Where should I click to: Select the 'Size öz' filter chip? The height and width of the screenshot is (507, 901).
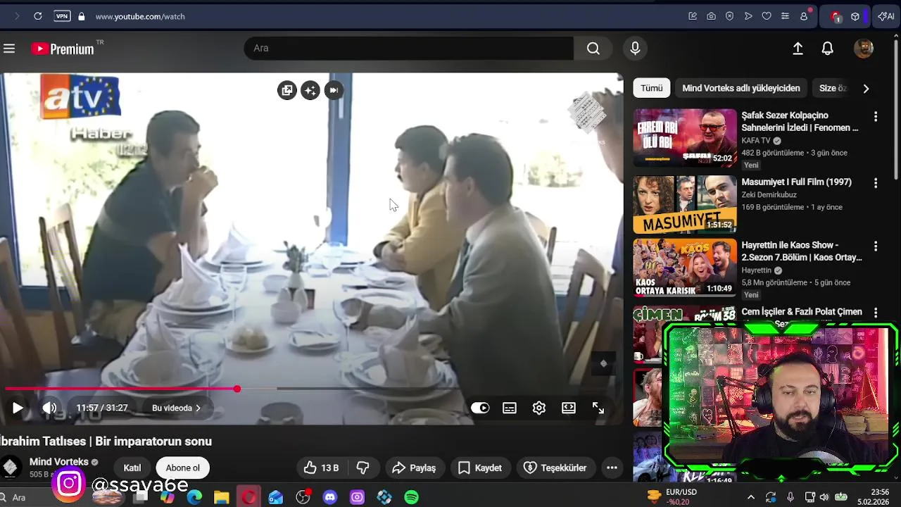pos(833,88)
